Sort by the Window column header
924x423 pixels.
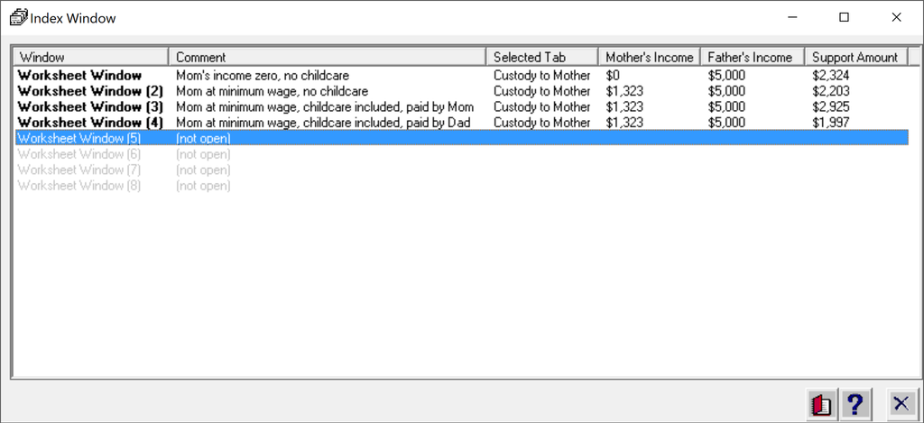90,57
